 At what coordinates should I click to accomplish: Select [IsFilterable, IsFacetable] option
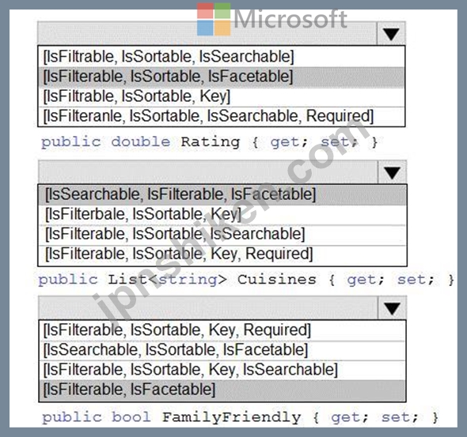(x=222, y=390)
